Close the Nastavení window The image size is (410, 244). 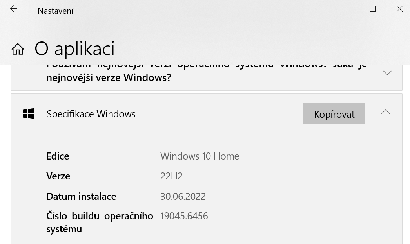click(x=399, y=9)
